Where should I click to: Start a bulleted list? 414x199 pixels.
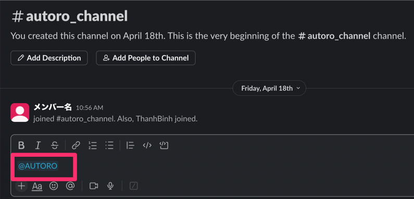click(109, 145)
